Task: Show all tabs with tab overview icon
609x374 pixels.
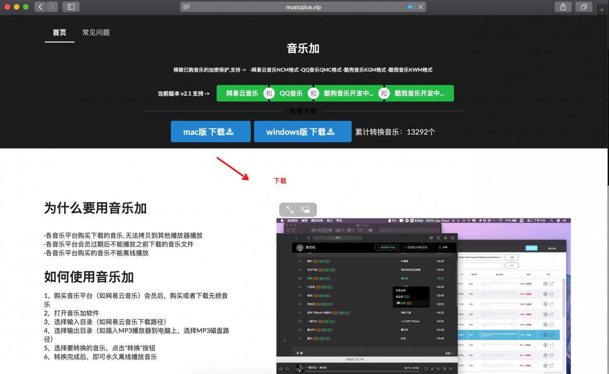Action: (584, 7)
